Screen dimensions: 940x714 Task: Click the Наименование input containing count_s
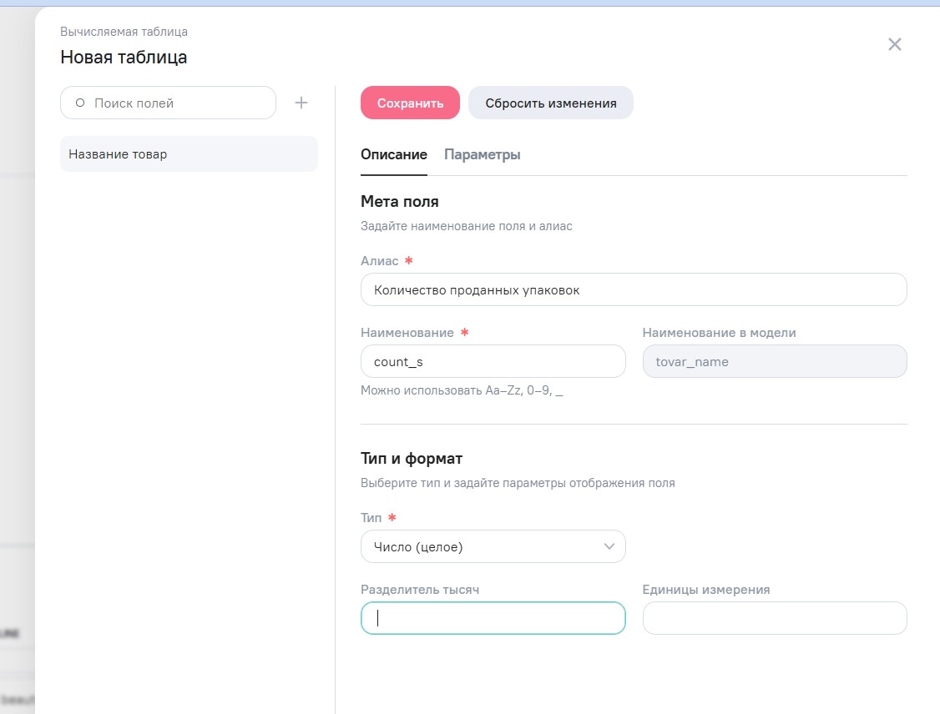click(493, 362)
